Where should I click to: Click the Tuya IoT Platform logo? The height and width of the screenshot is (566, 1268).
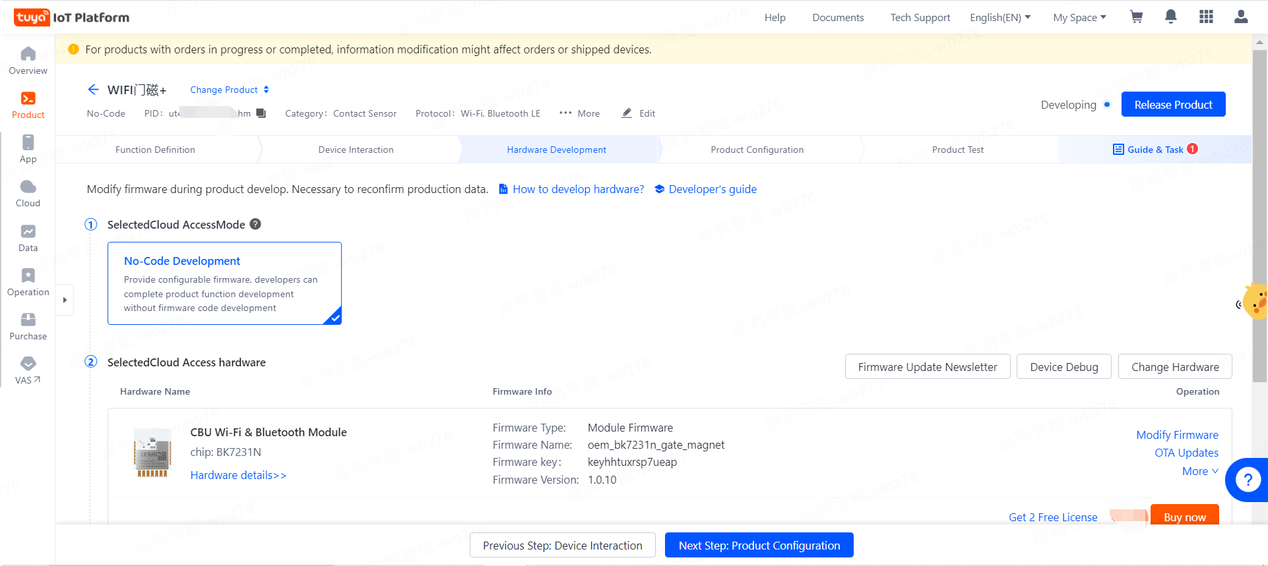(72, 17)
